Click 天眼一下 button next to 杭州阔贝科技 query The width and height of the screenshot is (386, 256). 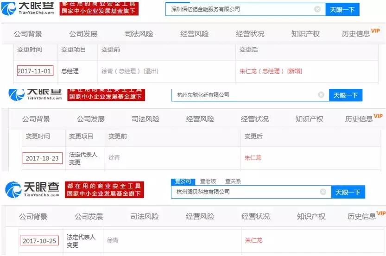click(348, 192)
